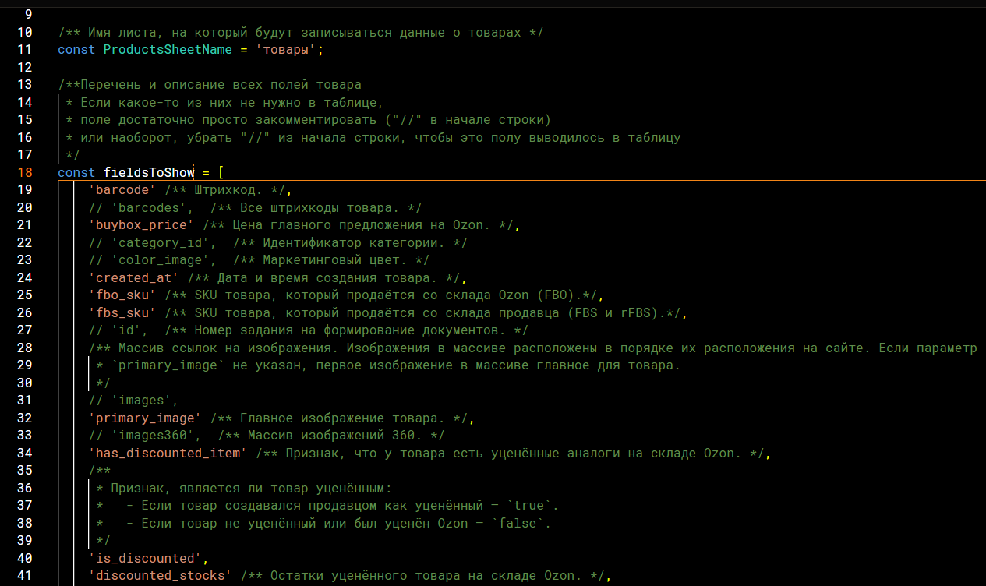Image resolution: width=986 pixels, height=586 pixels.
Task: Click highlighted line number 18 in the gutter
Action: 25,172
